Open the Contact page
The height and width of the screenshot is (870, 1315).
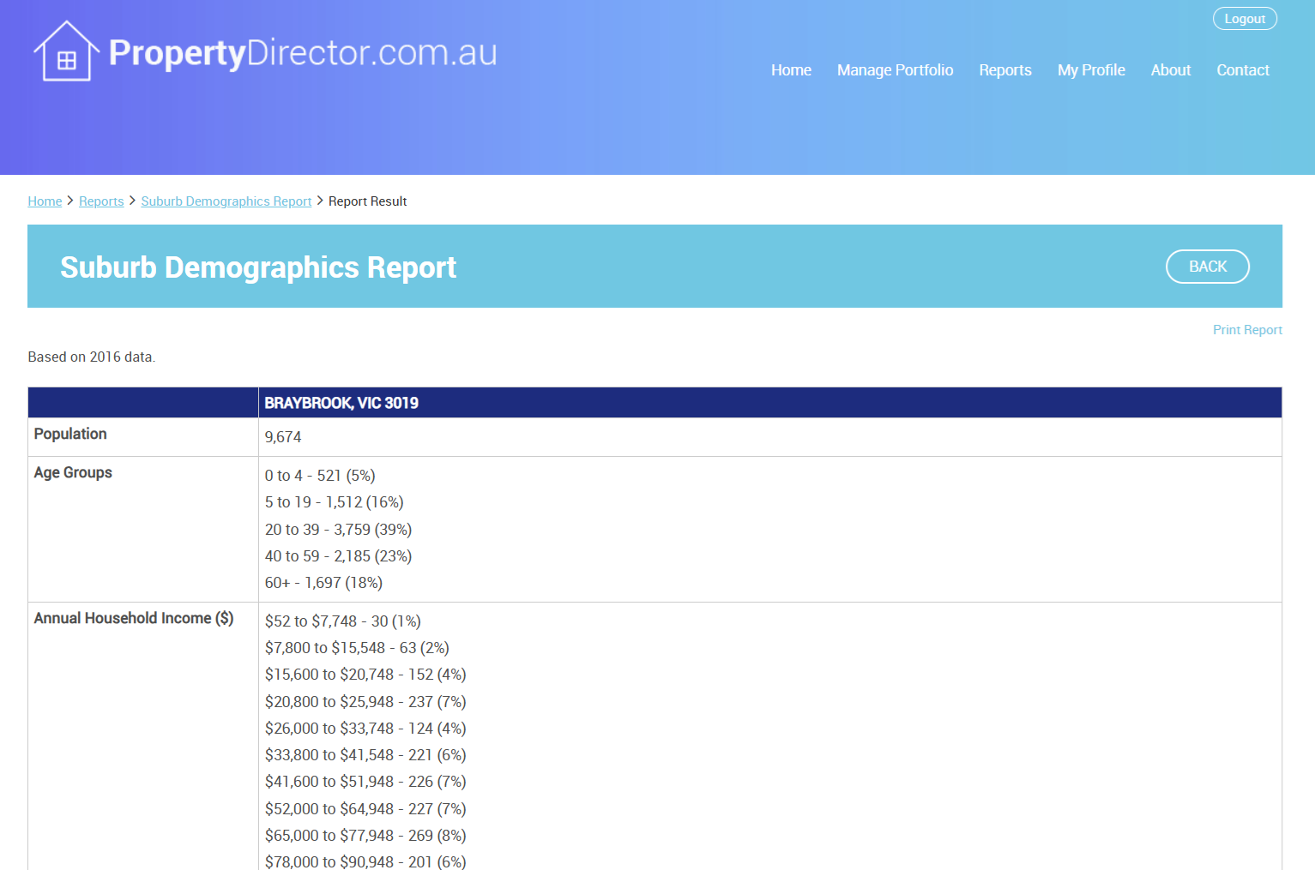(x=1242, y=70)
